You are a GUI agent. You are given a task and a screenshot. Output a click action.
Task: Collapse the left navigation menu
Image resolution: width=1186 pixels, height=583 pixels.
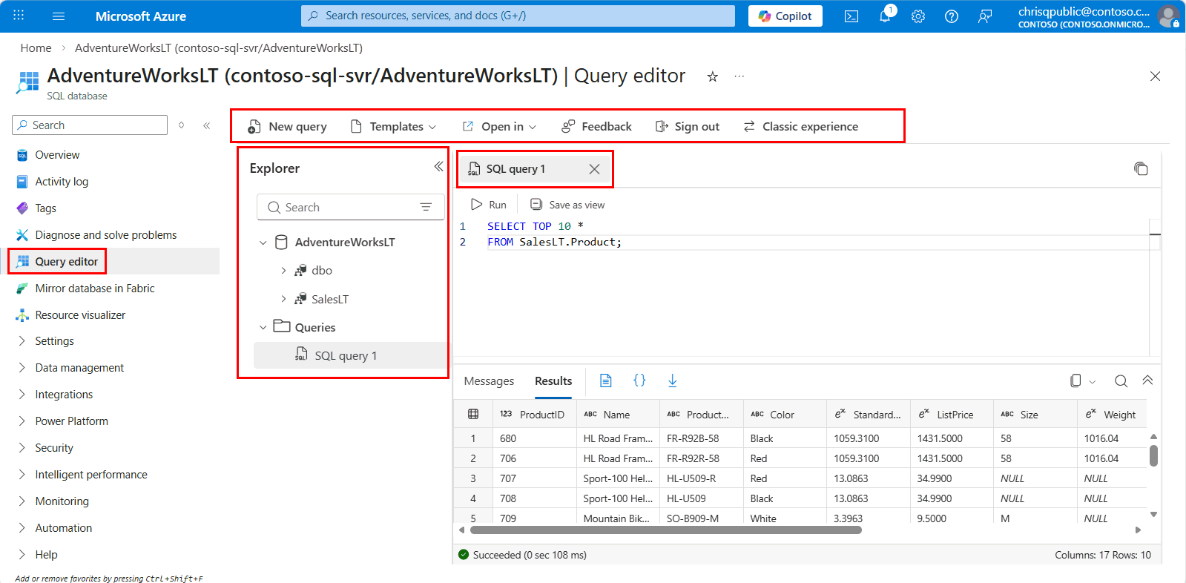pyautogui.click(x=207, y=125)
